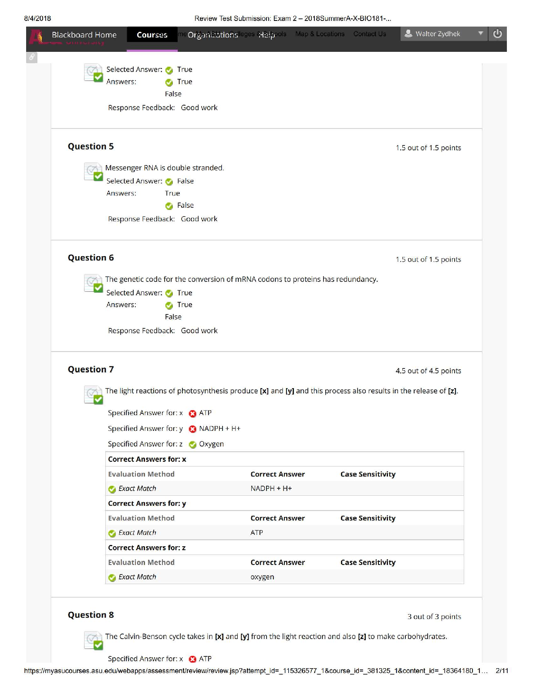The width and height of the screenshot is (533, 690).
Task: Open the Organizations tab
Action: (213, 35)
